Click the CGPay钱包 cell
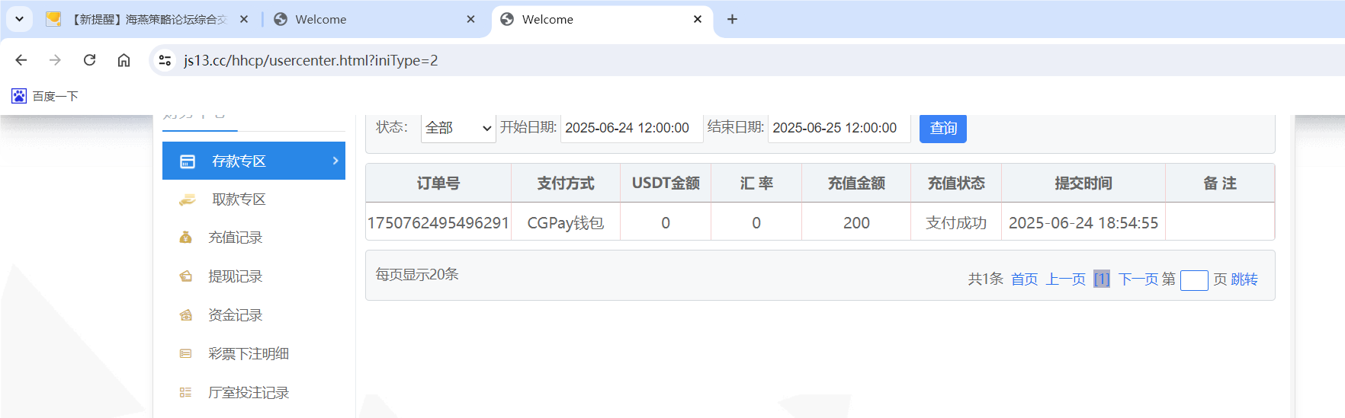Screen dimensions: 1345x418 566,223
